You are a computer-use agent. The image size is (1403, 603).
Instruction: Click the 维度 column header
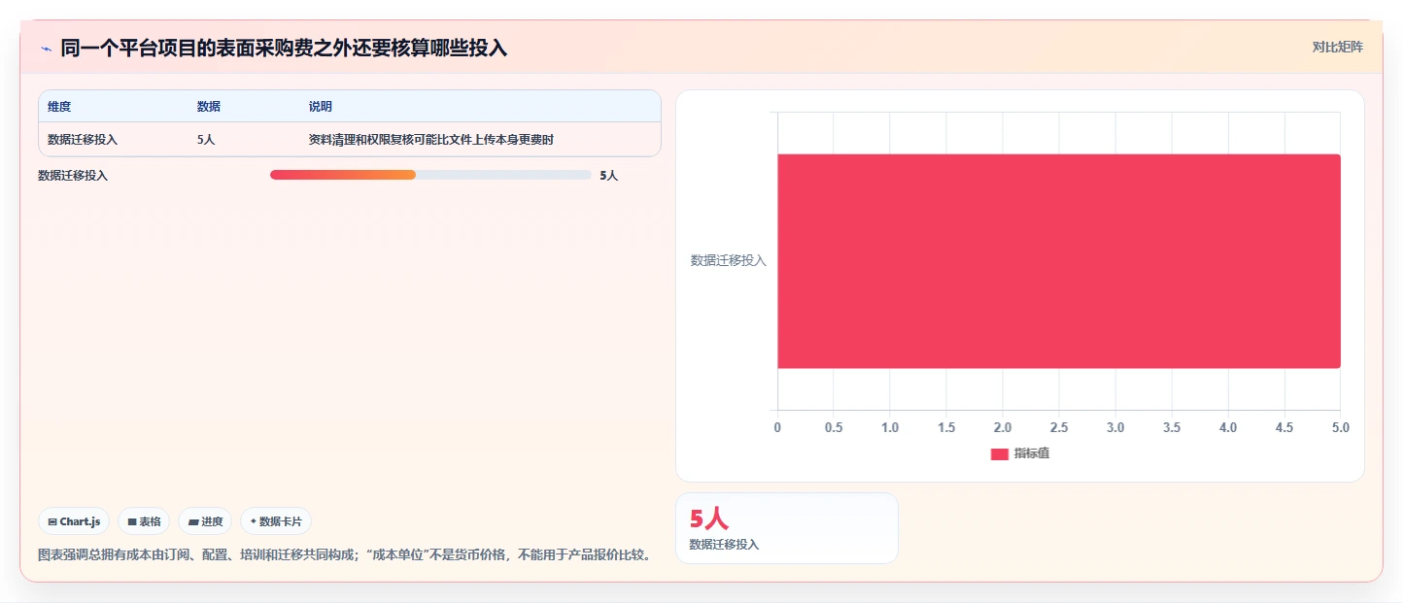pyautogui.click(x=59, y=107)
